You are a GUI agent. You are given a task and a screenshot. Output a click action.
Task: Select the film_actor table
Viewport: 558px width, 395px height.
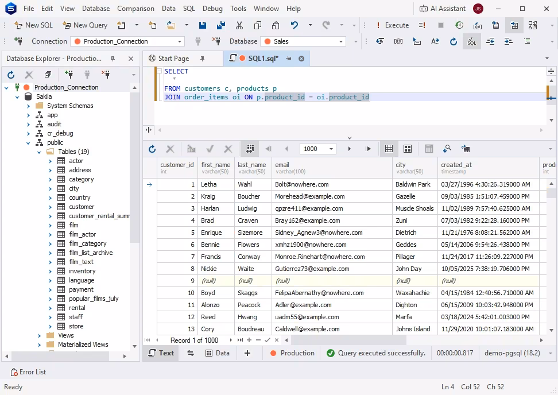click(x=82, y=234)
